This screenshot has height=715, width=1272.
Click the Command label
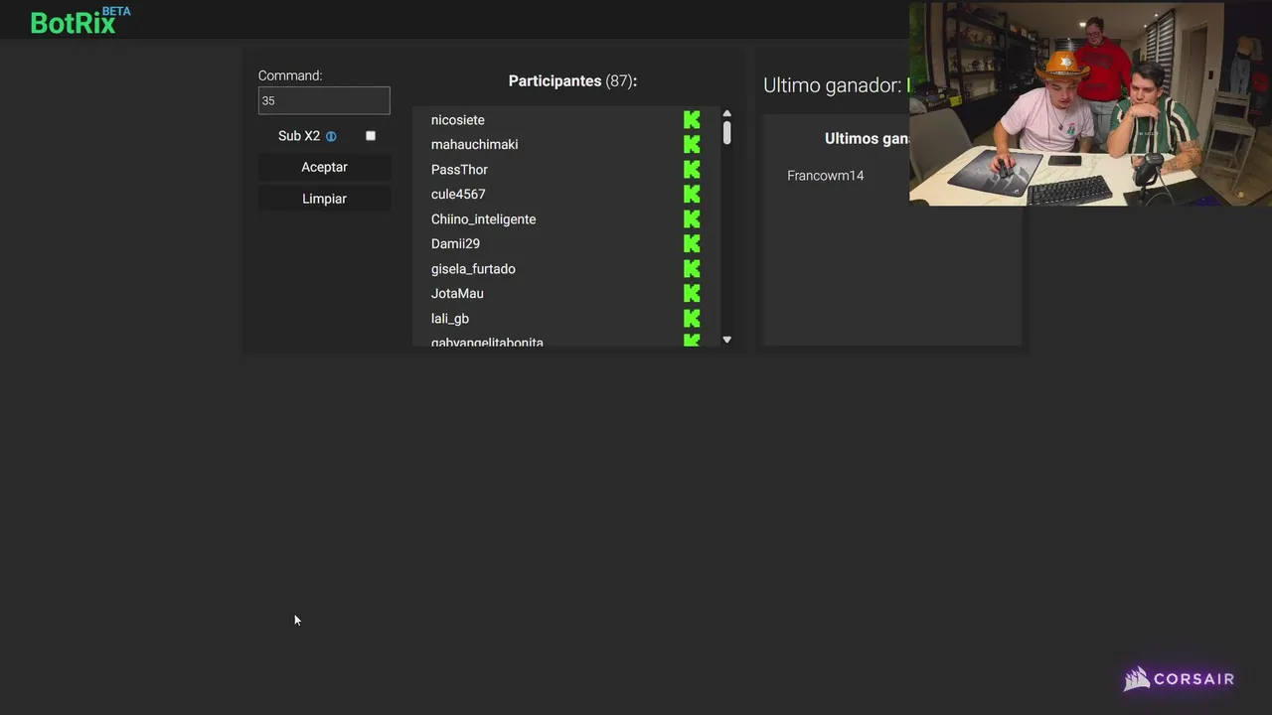point(290,75)
